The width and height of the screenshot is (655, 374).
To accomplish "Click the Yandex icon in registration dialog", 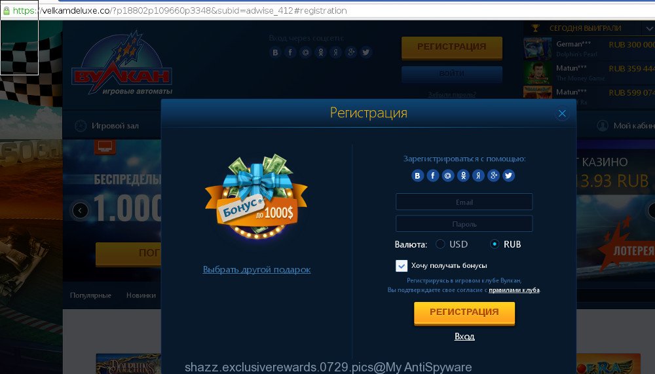I will point(478,176).
